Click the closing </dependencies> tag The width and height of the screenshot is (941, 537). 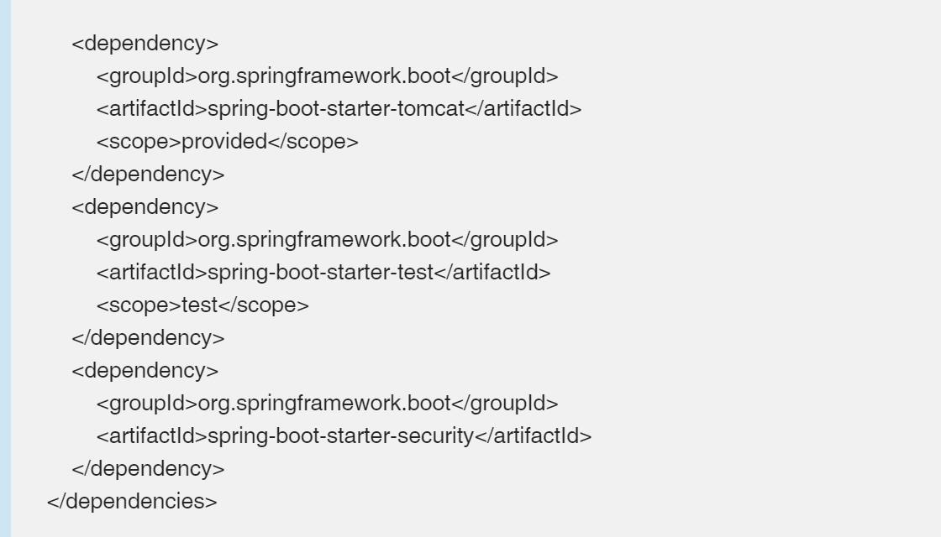[x=132, y=502]
